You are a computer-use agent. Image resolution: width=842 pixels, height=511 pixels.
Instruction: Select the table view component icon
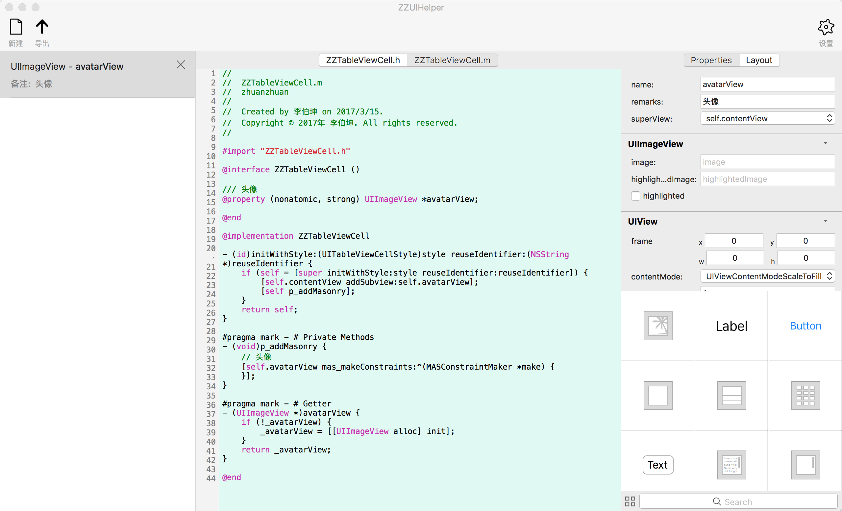pos(731,396)
